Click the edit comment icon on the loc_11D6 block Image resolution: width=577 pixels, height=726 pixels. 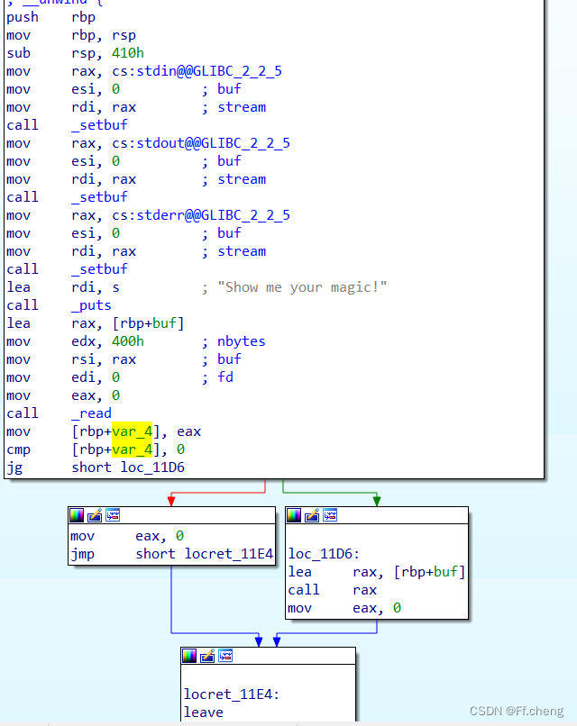click(312, 515)
